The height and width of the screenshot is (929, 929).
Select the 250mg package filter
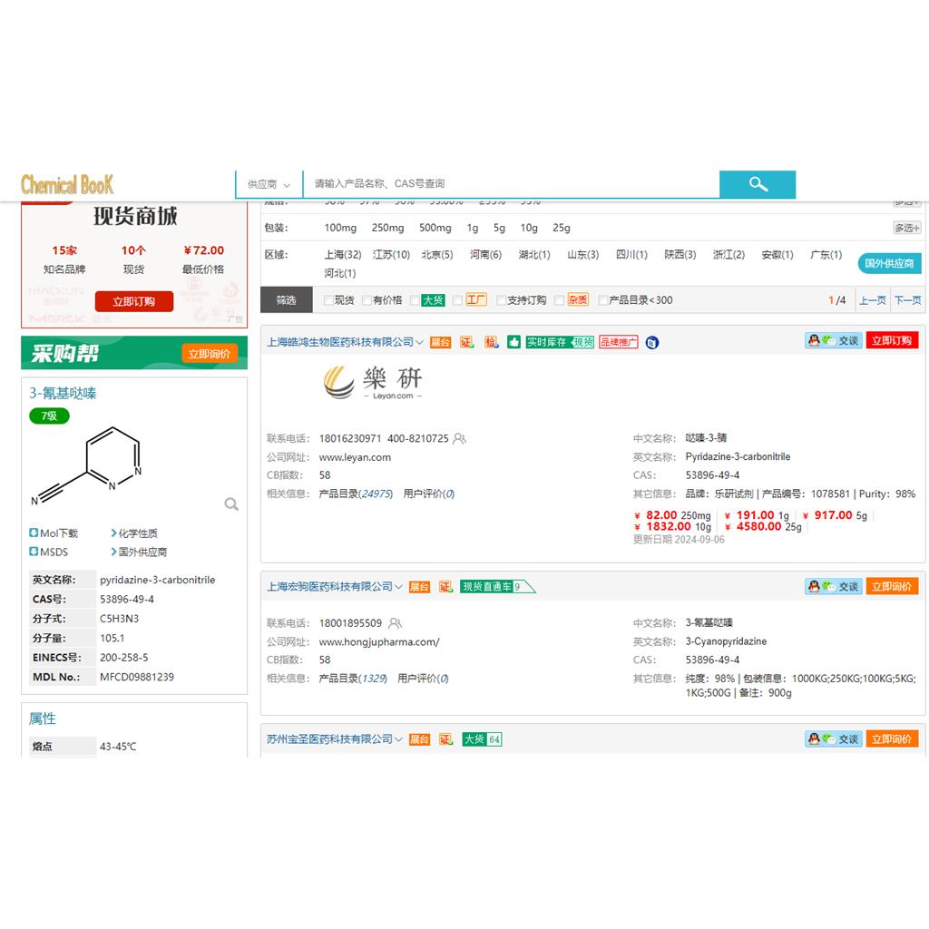click(x=387, y=228)
